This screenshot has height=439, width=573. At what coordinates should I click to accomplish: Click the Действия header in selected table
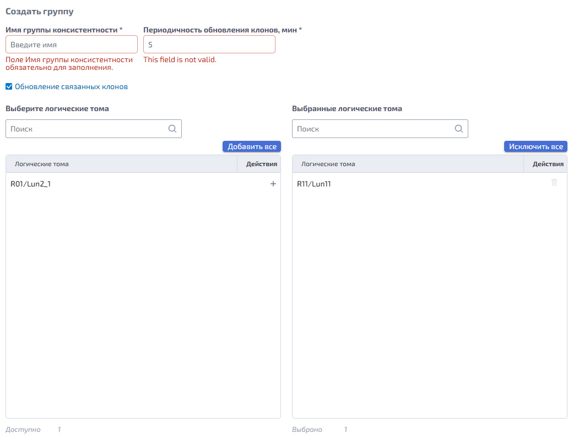(x=548, y=164)
